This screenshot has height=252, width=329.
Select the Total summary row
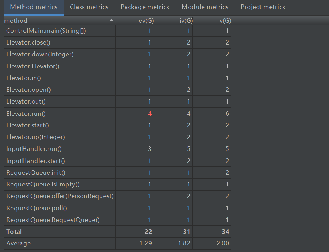click(14, 232)
